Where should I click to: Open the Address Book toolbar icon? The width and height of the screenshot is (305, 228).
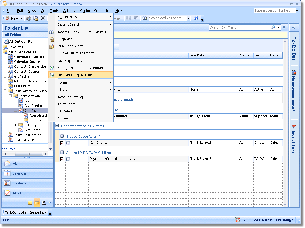(x=145, y=18)
